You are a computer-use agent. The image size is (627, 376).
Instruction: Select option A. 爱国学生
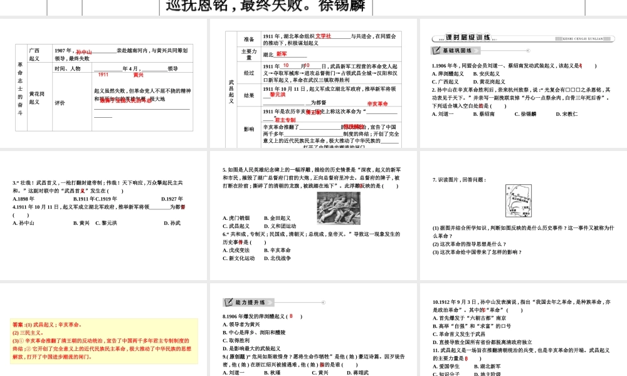pos(446,366)
